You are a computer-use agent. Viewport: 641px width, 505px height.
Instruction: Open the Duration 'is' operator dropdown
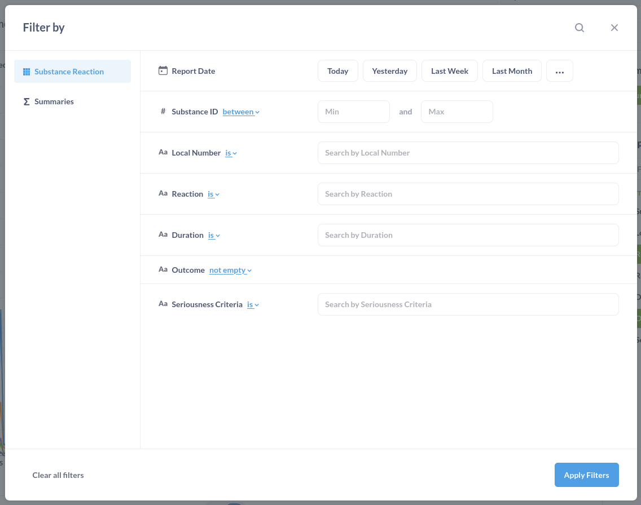coord(214,236)
